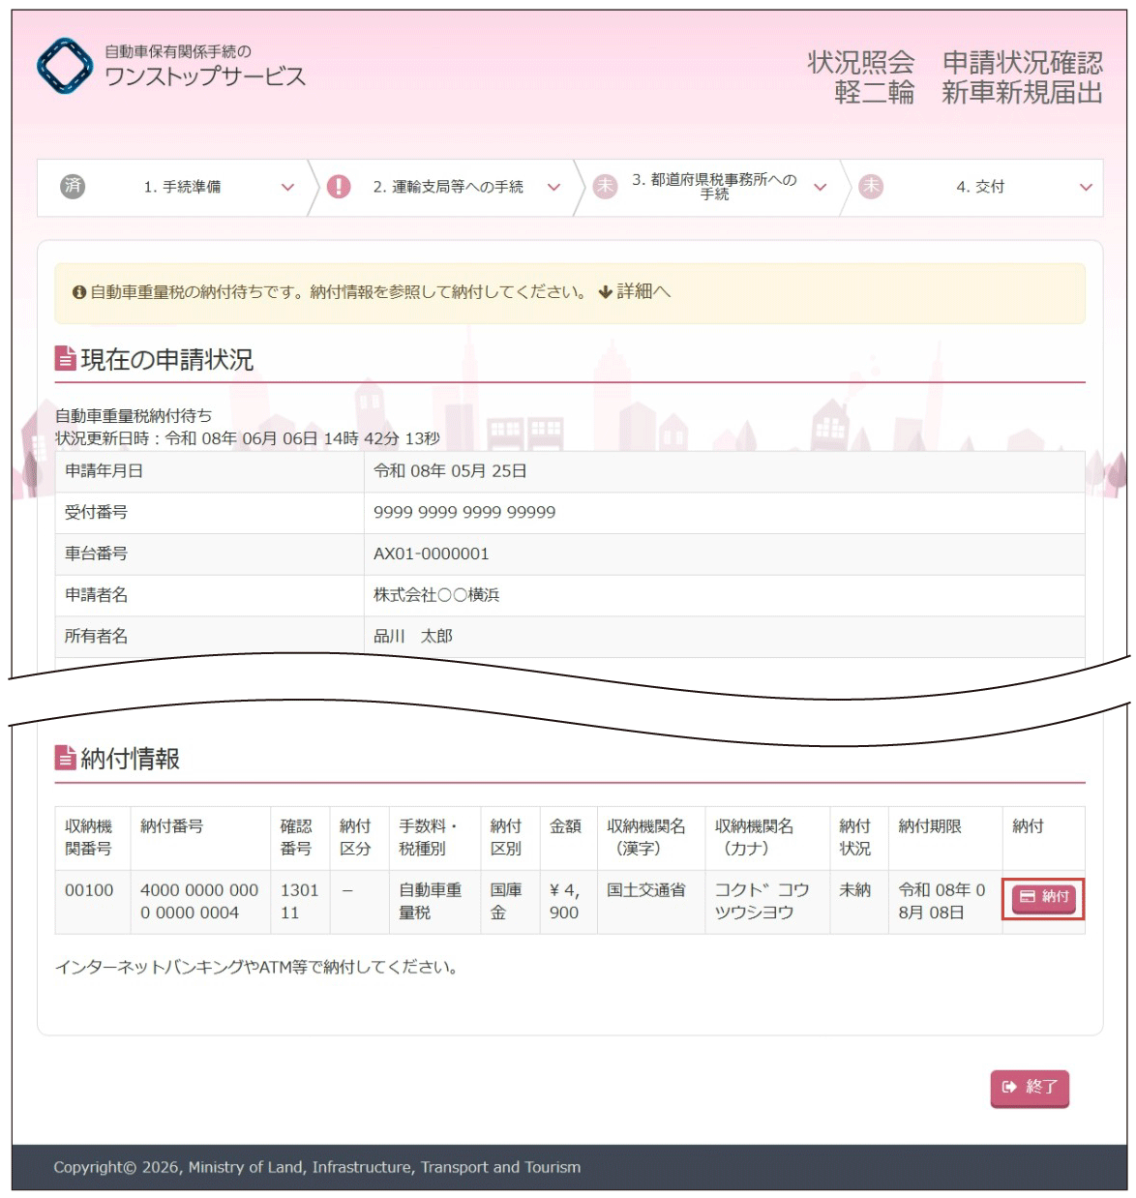Select the 2. 運輸支局等への手続 step tab
Image resolution: width=1136 pixels, height=1198 pixels.
tap(448, 187)
